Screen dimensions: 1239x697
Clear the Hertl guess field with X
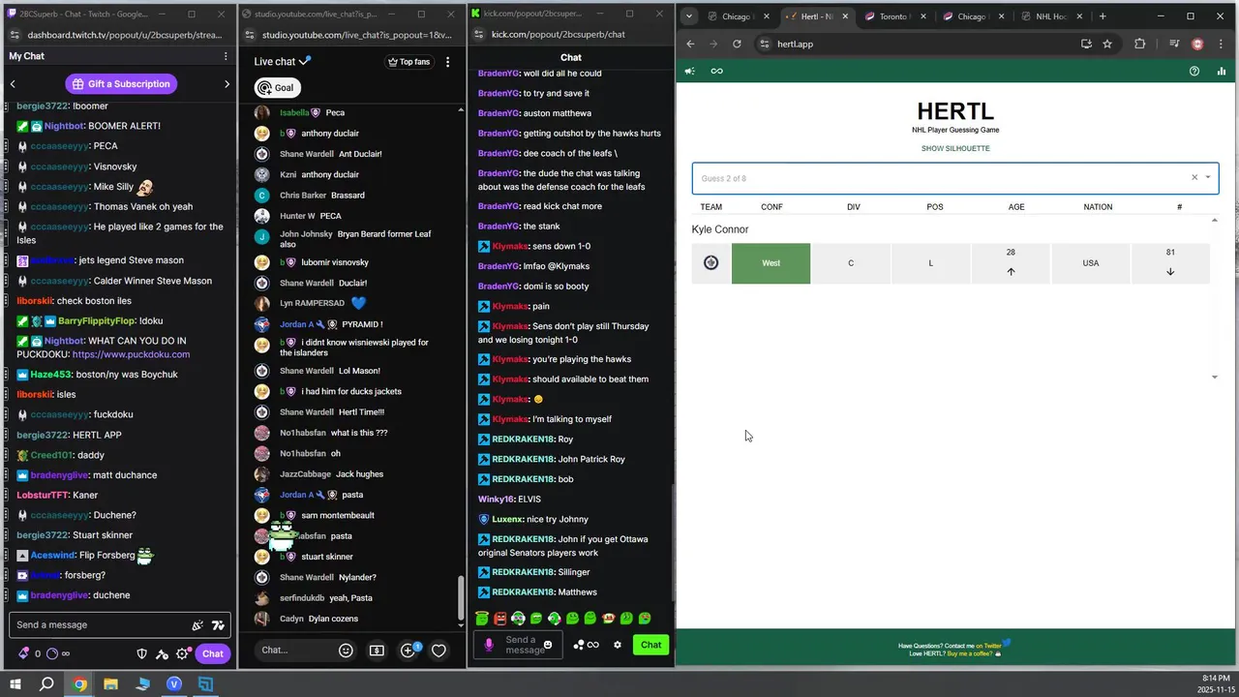pos(1194,177)
